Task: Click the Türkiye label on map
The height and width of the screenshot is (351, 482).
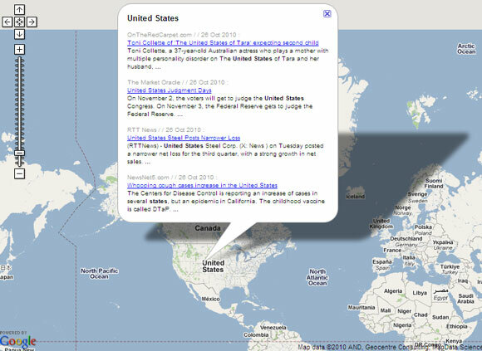Action: pos(450,269)
